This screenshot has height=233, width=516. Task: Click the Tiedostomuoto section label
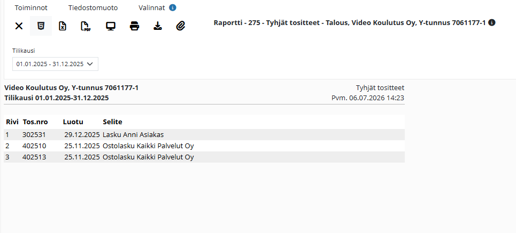click(x=93, y=8)
